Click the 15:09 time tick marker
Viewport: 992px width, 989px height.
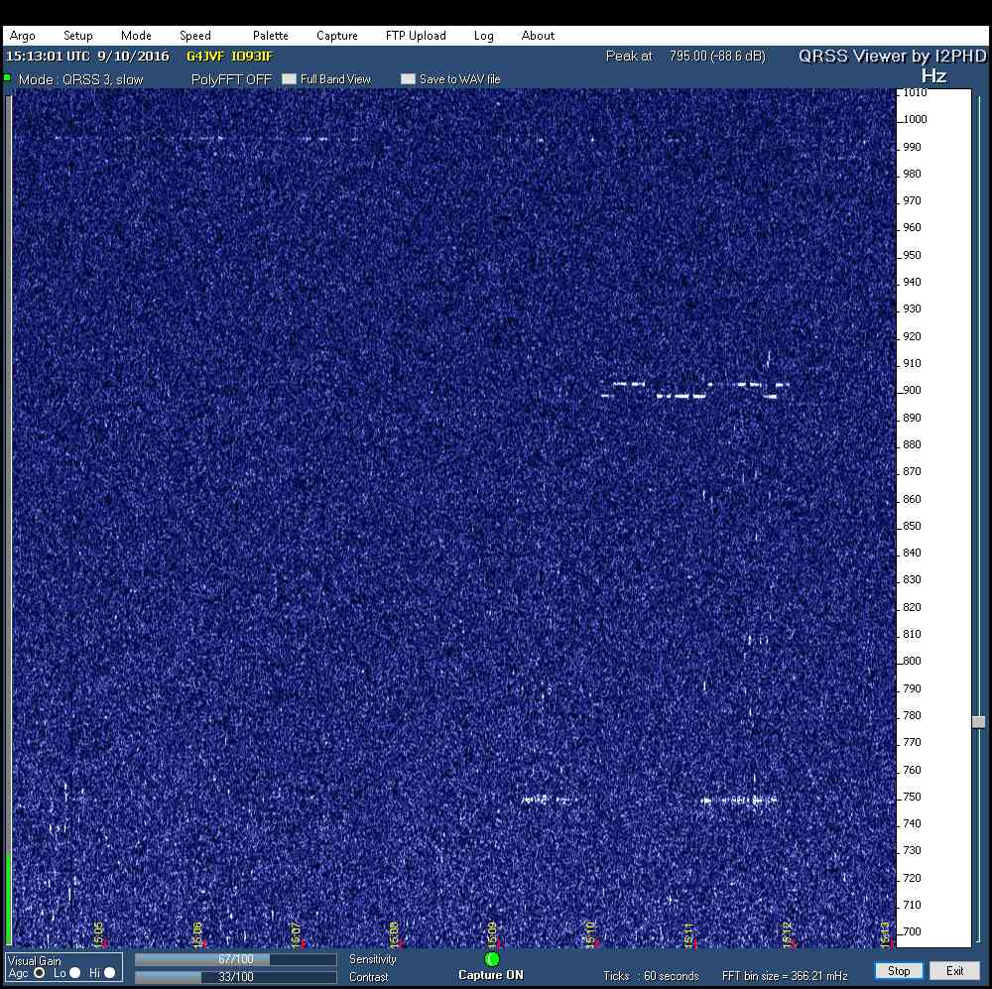coord(492,934)
